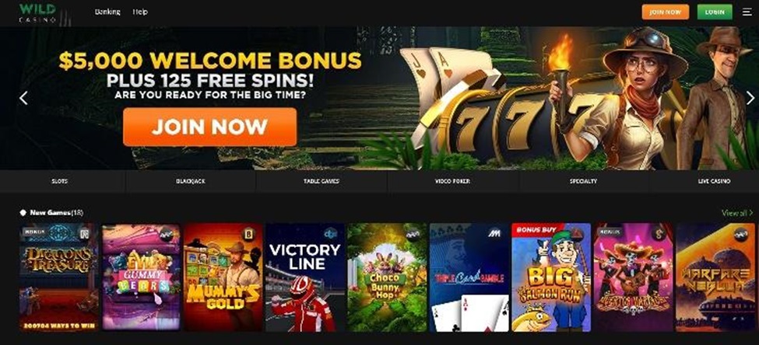Screen dimensions: 759x345
Task: Open the hamburger menu icon
Action: 747,12
